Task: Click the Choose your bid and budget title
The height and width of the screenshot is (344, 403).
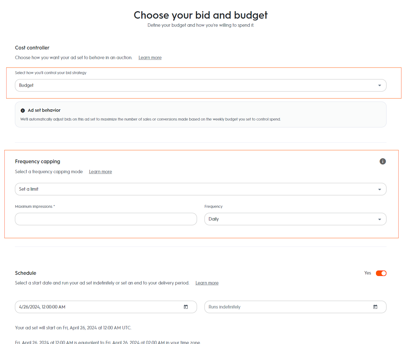Action: click(x=201, y=15)
